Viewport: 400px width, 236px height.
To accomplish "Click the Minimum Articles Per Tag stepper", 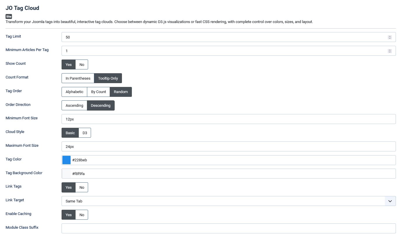I will tap(389, 51).
